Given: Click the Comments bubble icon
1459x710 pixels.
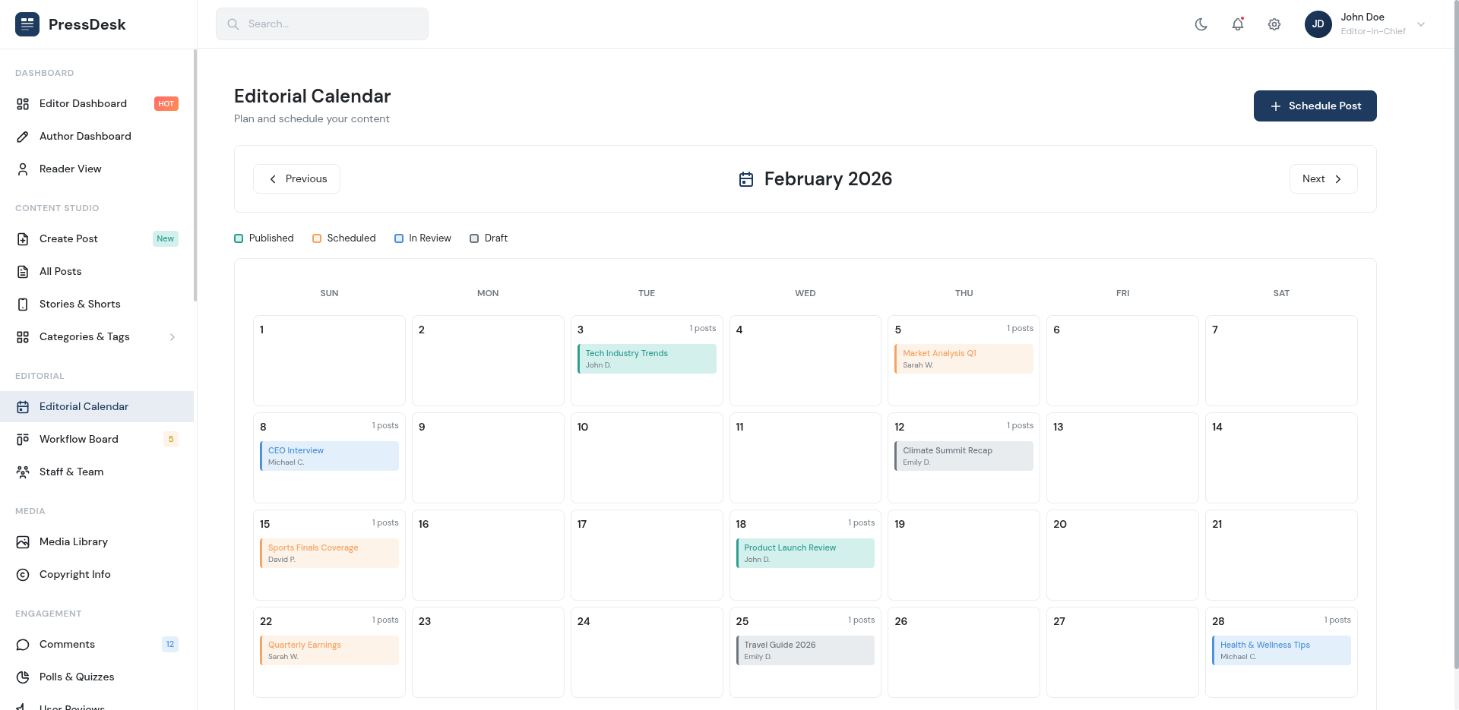Looking at the screenshot, I should tap(23, 644).
